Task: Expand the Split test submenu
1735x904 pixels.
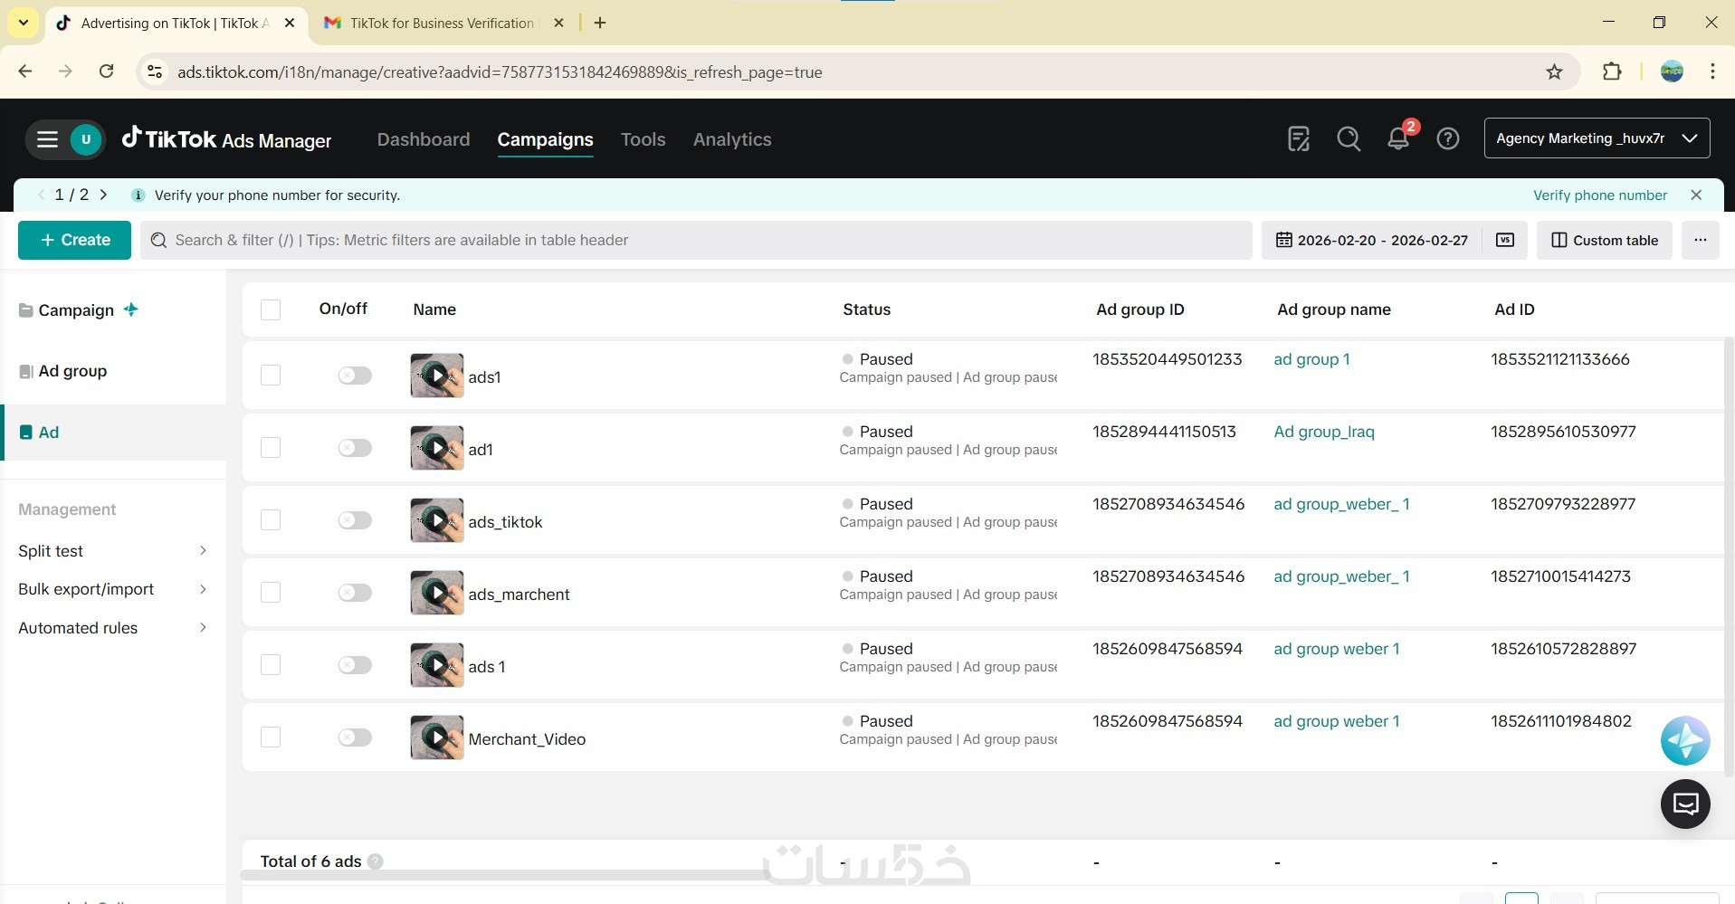Action: [x=112, y=551]
